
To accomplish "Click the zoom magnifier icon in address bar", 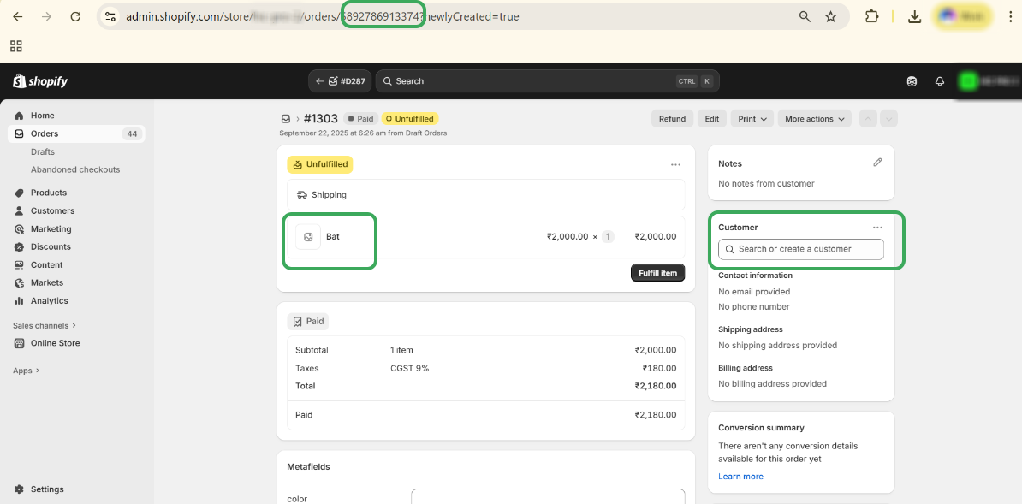I will (805, 17).
